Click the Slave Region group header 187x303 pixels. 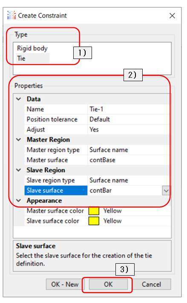(46, 170)
